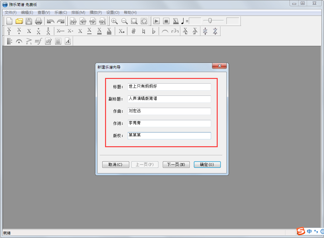Click the Undo arrow icon
The width and height of the screenshot is (324, 238).
point(51,21)
